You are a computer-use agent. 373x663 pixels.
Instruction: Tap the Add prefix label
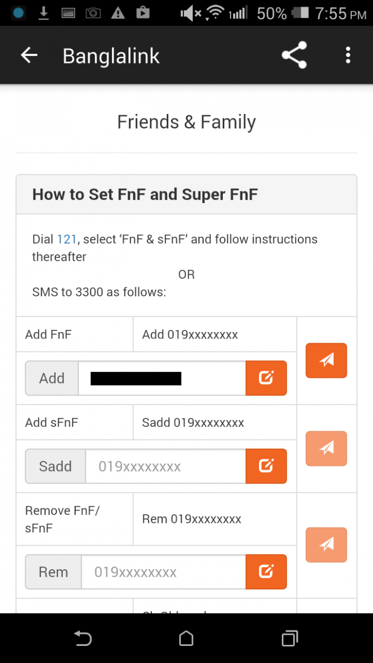point(52,378)
